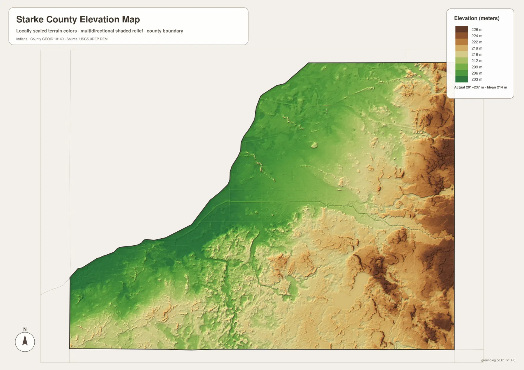Click the 203 m dark green swatch
The image size is (524, 370).
coord(461,79)
